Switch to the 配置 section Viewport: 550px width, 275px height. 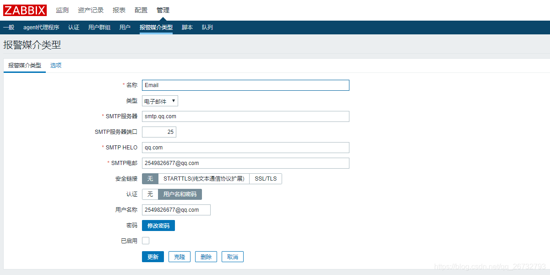[141, 10]
